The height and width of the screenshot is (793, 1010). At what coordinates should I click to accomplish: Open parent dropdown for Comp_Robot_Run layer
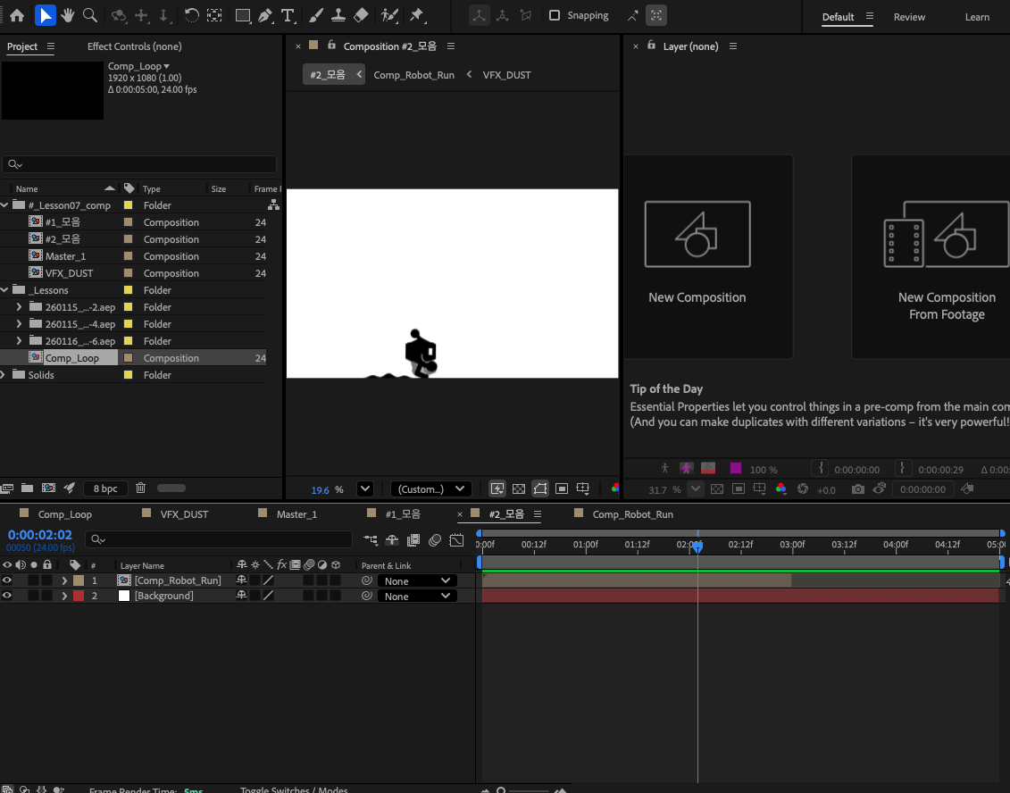click(417, 581)
